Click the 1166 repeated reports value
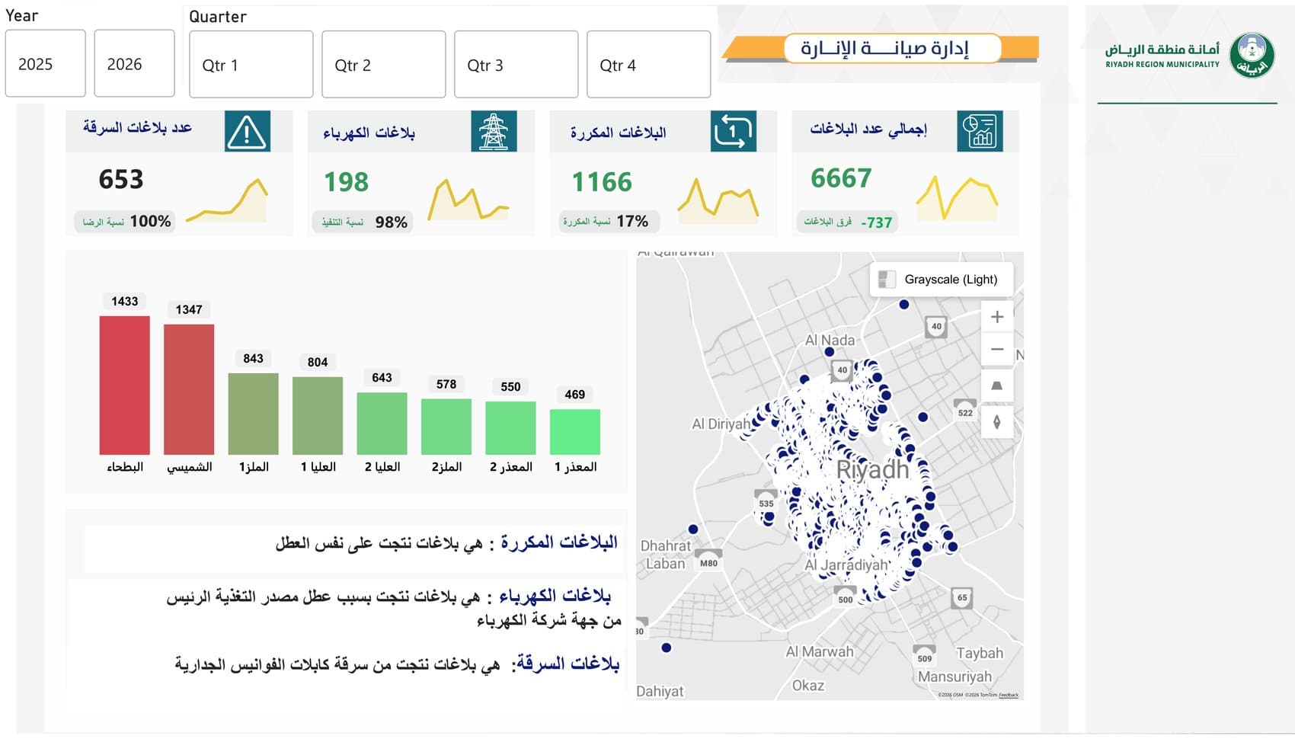The width and height of the screenshot is (1295, 739). 602,182
